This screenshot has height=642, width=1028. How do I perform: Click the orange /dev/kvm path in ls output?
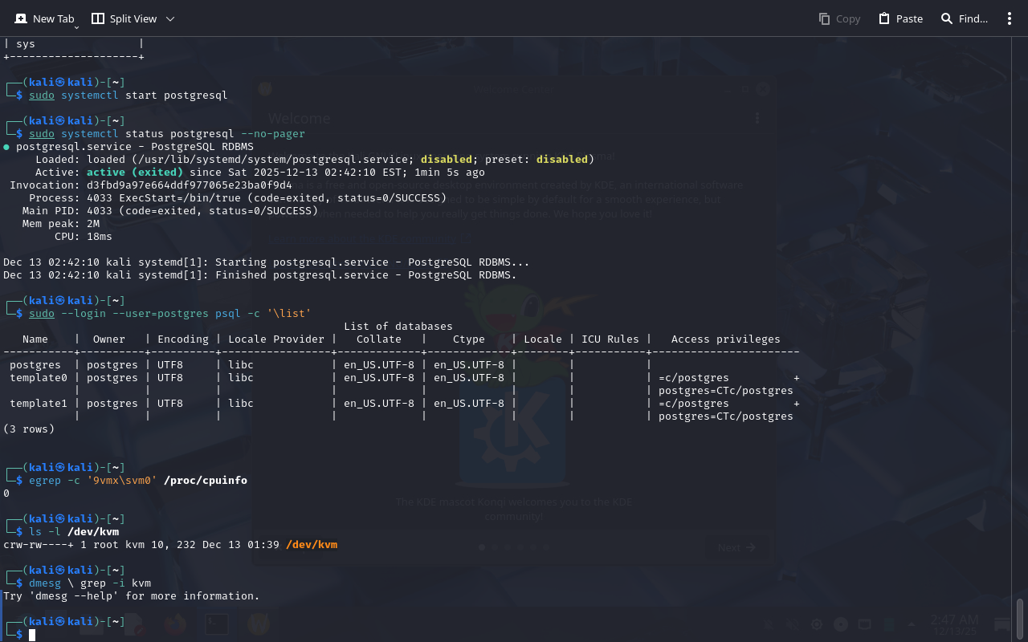click(x=311, y=545)
